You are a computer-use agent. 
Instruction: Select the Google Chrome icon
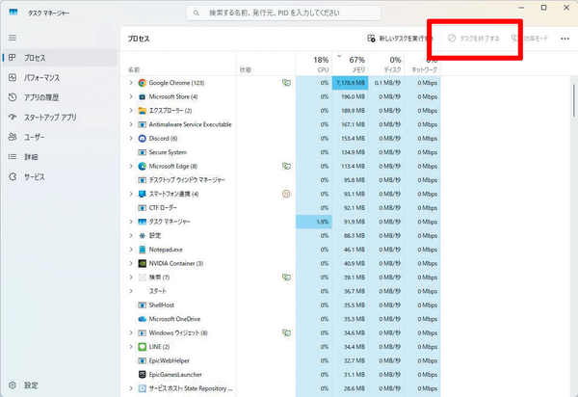tap(142, 83)
